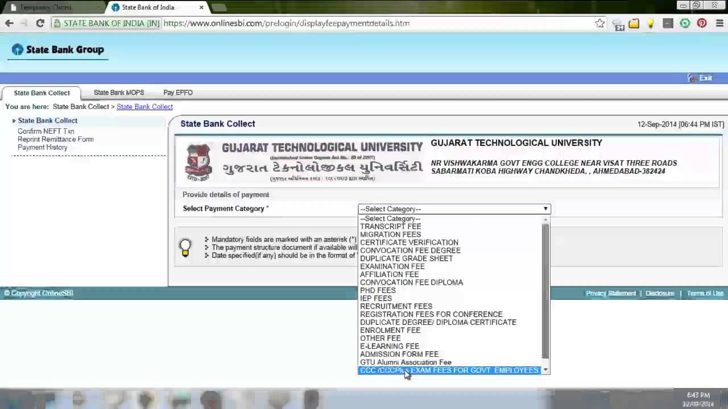
Task: Open the Chrome hamburger menu
Action: 719,23
